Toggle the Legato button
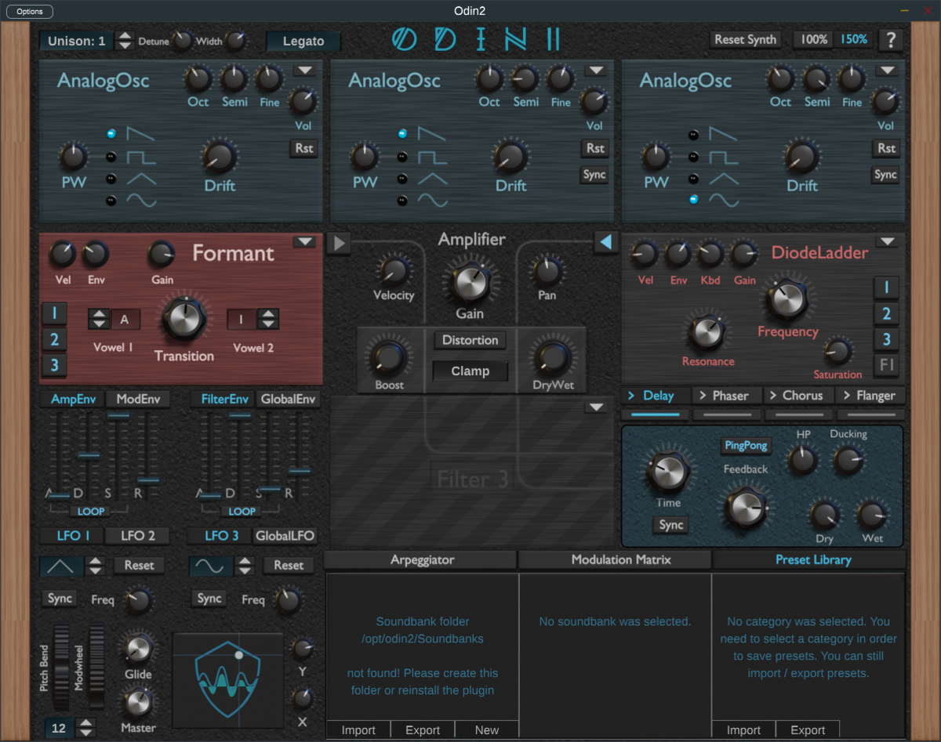The image size is (941, 742). coord(303,41)
